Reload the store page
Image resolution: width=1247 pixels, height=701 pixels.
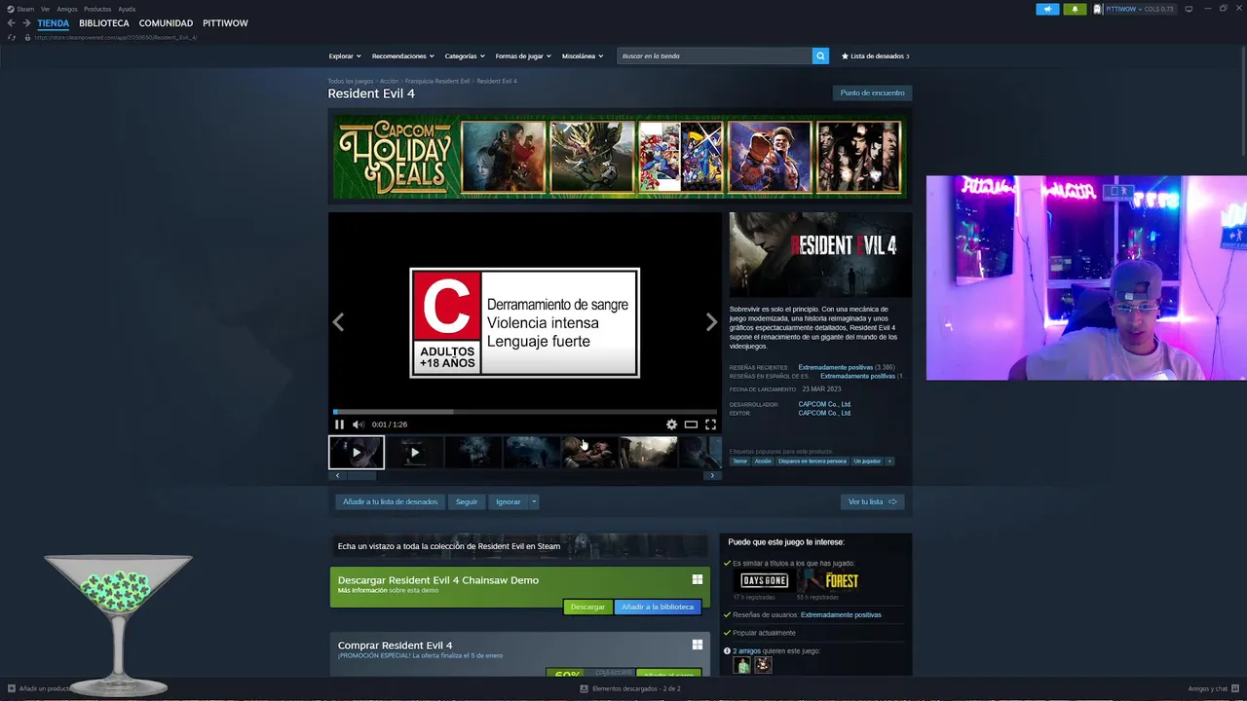[x=12, y=38]
